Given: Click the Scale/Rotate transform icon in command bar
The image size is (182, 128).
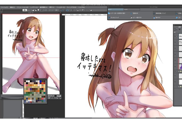Looking at the screenshot, I should [x=60, y=10].
